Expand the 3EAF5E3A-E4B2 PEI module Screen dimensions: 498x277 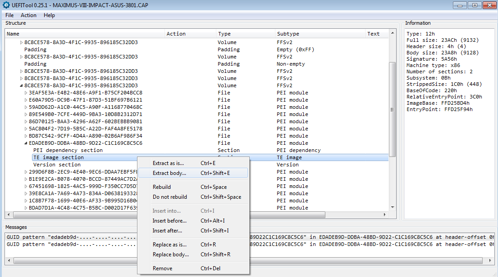26,93
